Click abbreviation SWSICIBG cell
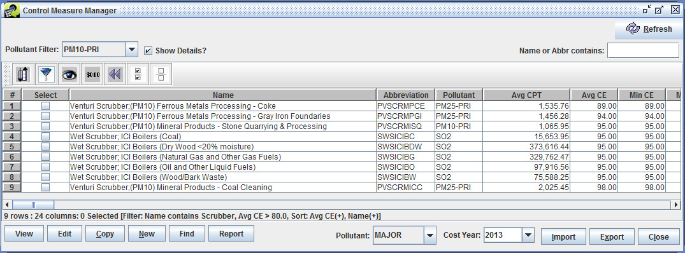The height and width of the screenshot is (253, 685). [x=406, y=157]
